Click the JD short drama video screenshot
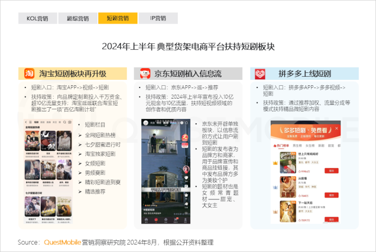Viewport: 376px width, 252px height. (168, 172)
